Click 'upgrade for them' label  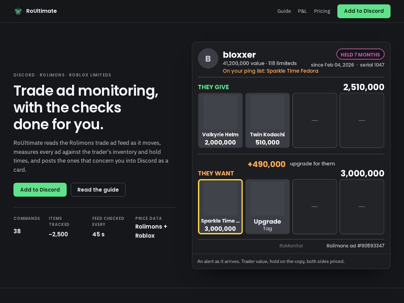pos(312,164)
